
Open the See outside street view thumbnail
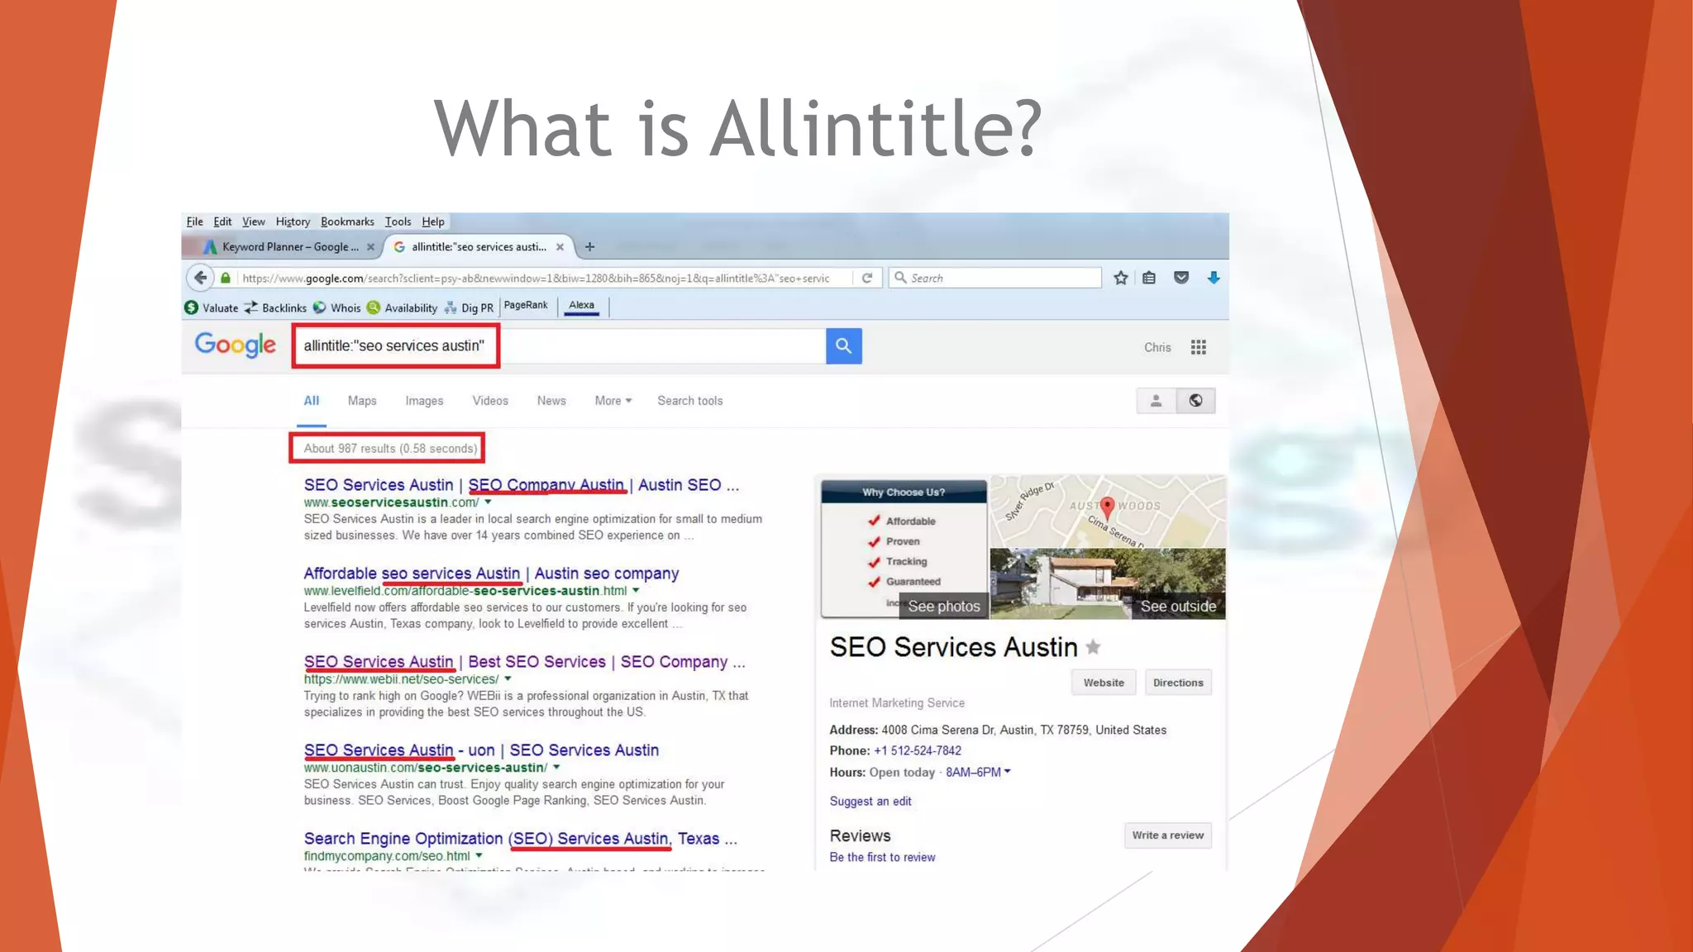(1108, 583)
